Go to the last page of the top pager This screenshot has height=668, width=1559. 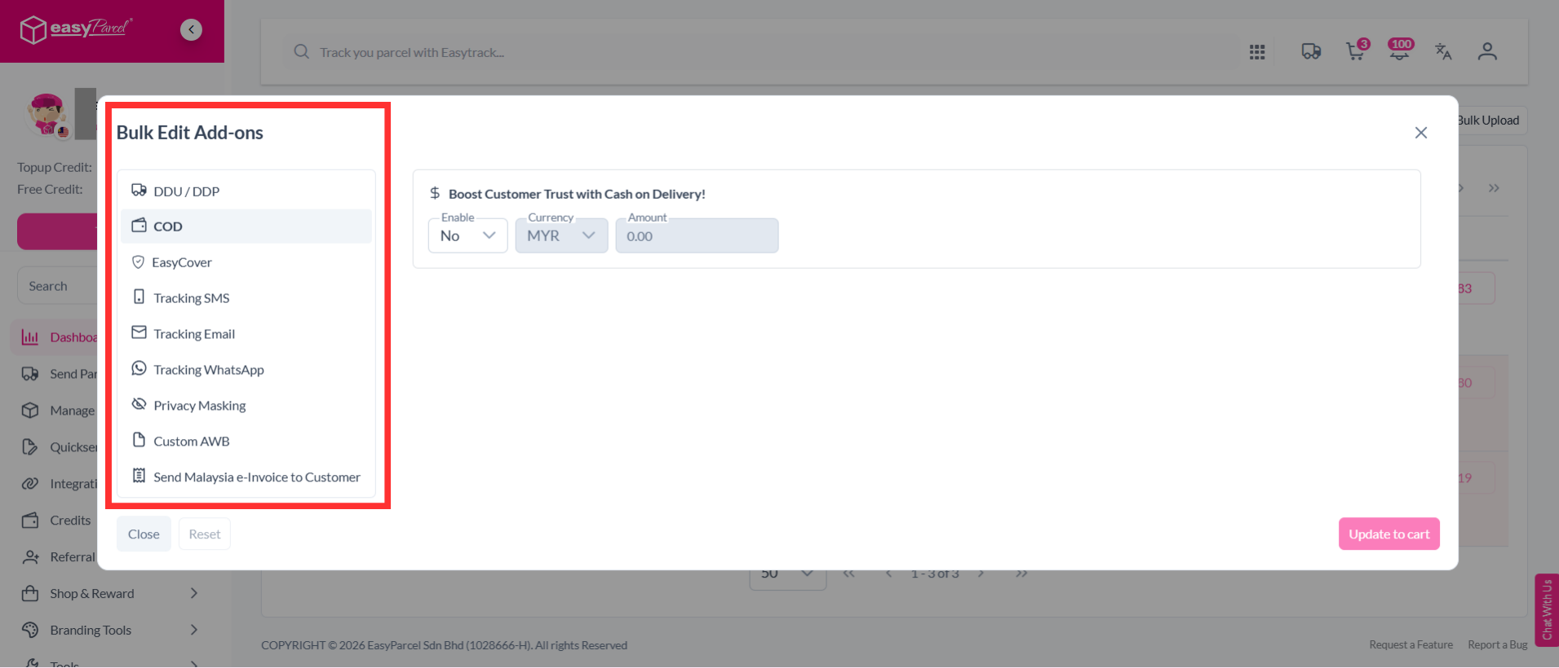[1494, 188]
